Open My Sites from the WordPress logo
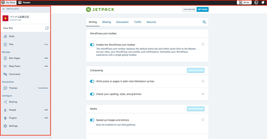This screenshot has height=139, width=267. (x=3, y=2)
